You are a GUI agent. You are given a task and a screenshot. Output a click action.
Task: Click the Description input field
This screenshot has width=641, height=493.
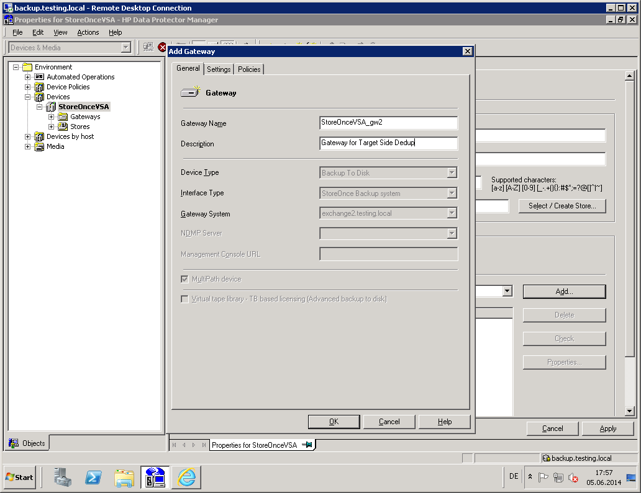[388, 143]
